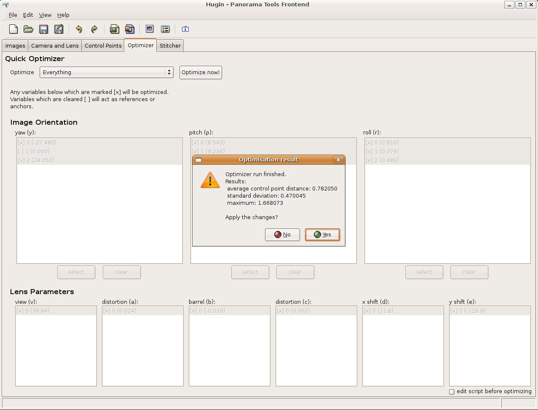Viewport: 538px width, 410px height.
Task: Switch to the Control Points tab
Action: point(103,46)
